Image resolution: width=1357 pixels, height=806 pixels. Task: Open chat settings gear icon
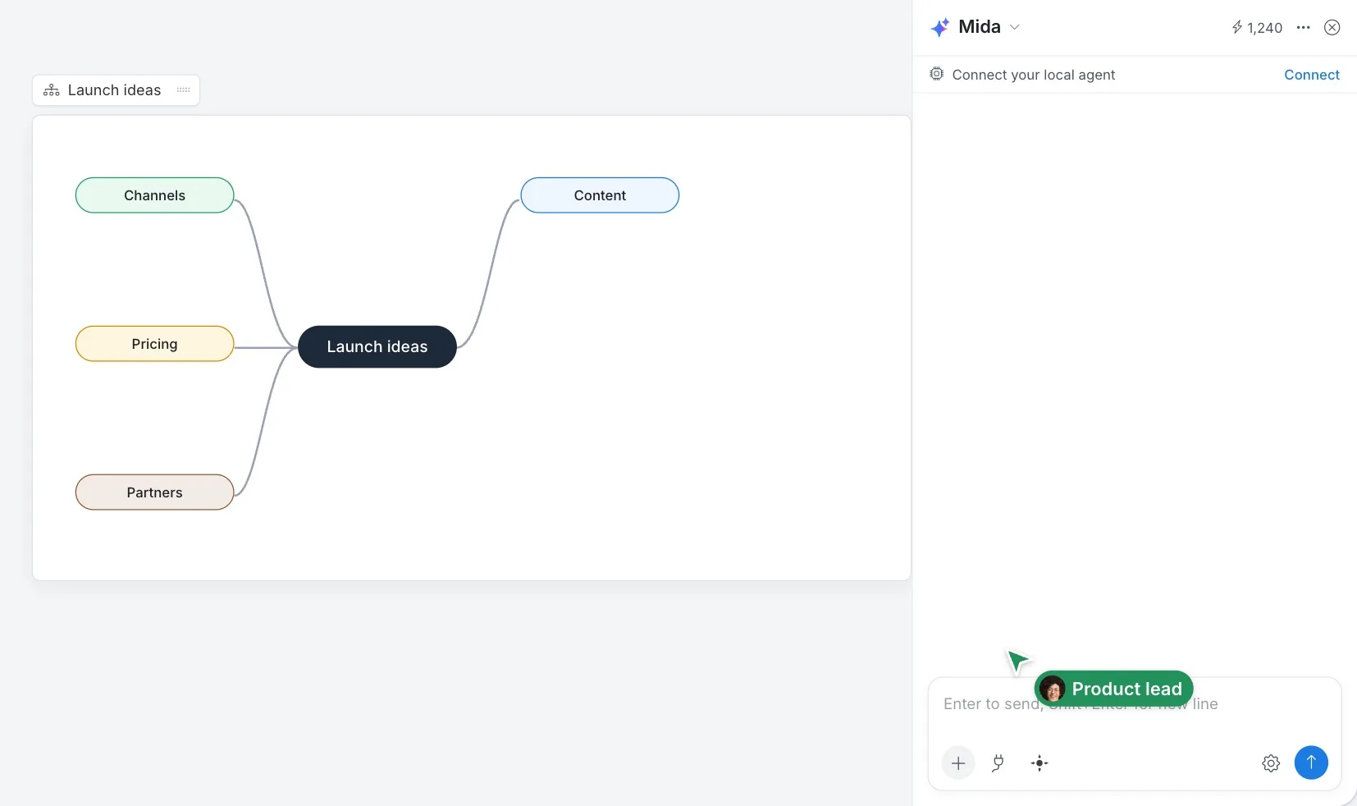[1271, 763]
